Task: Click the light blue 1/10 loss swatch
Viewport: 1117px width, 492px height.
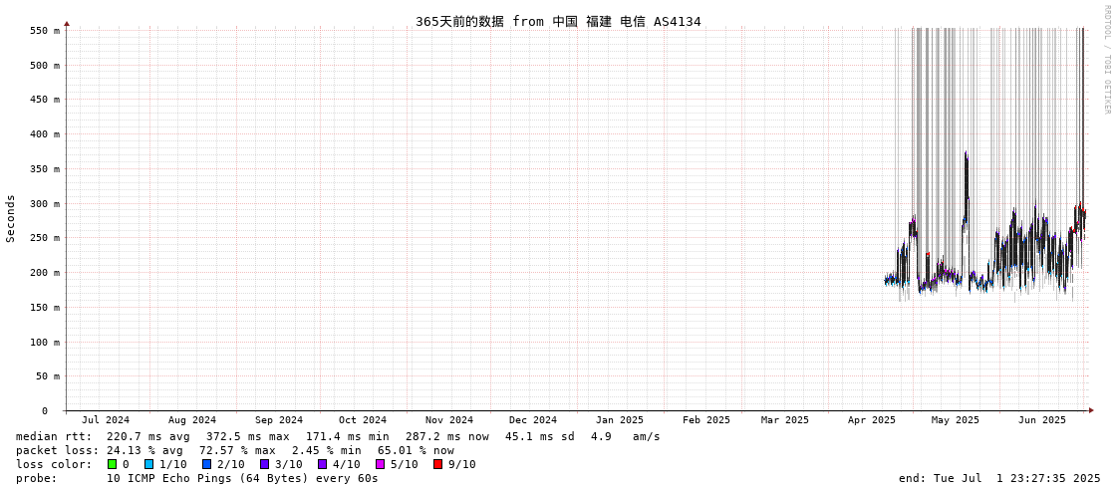Action: (148, 464)
